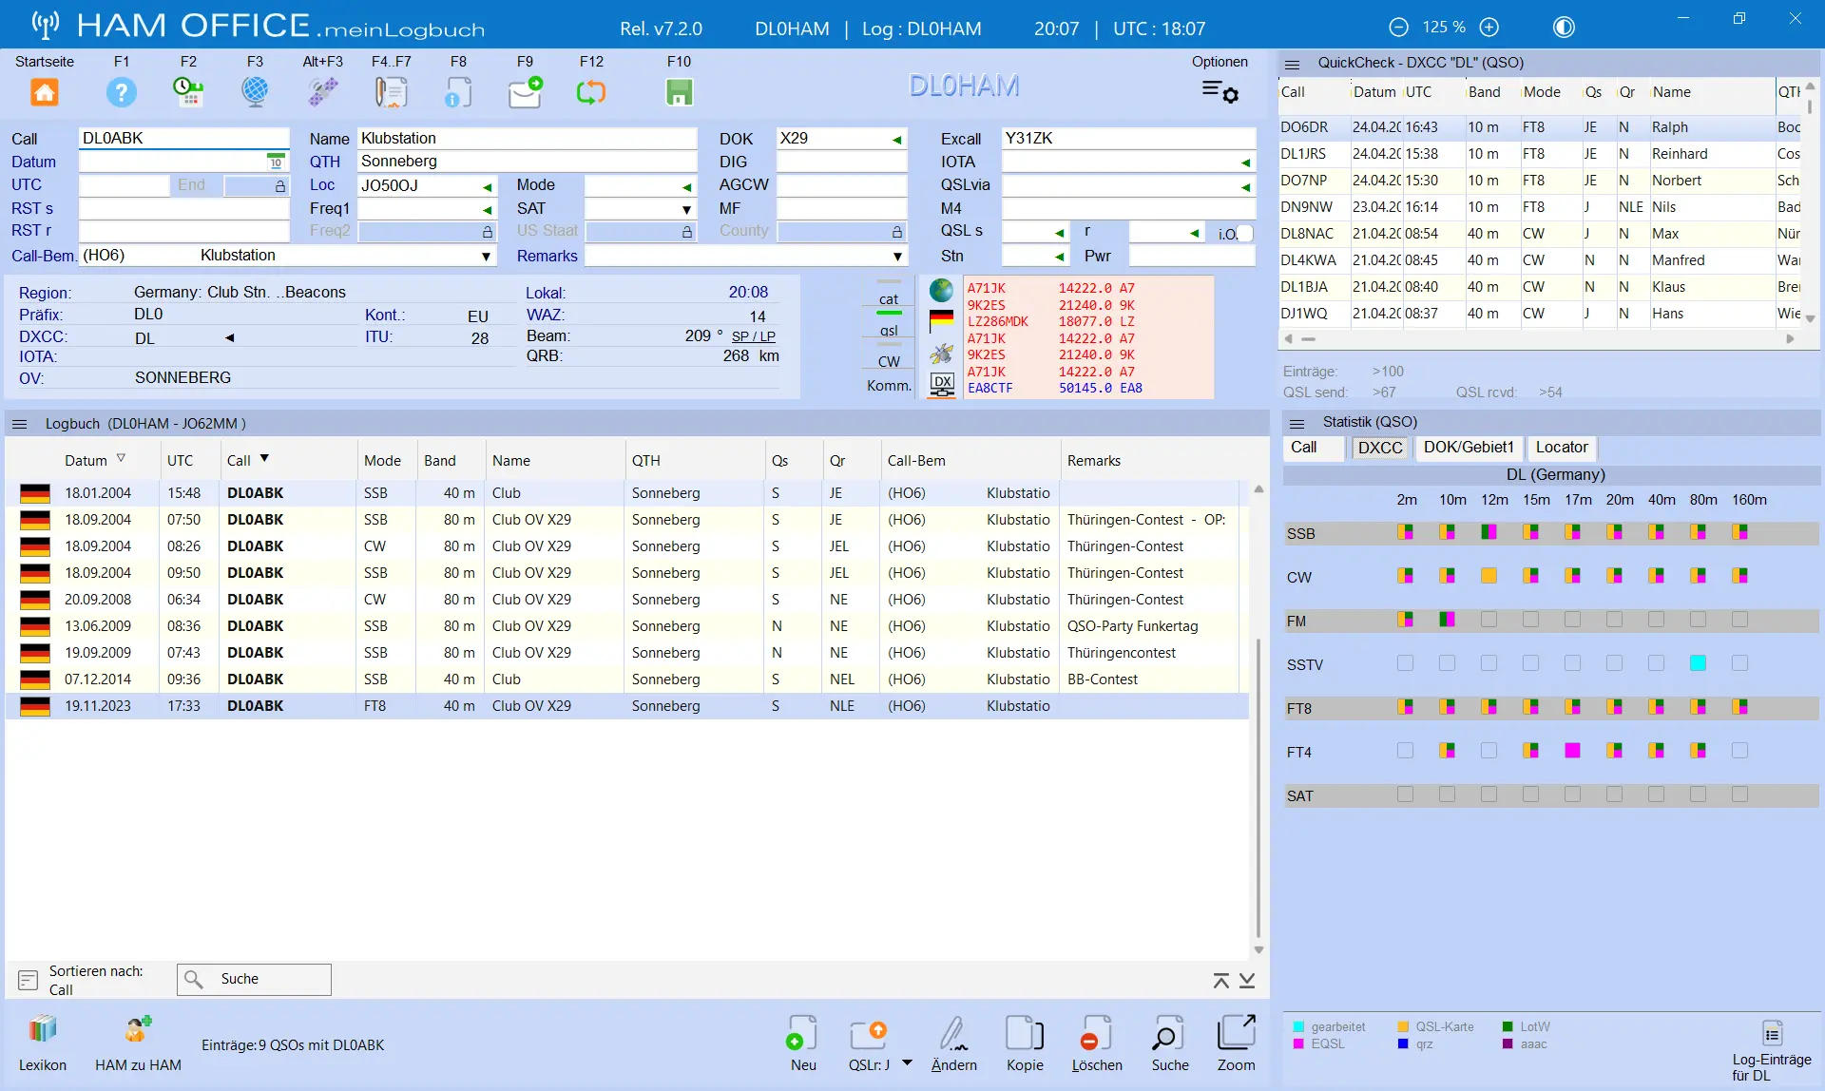Click in the Suche search field

(254, 980)
